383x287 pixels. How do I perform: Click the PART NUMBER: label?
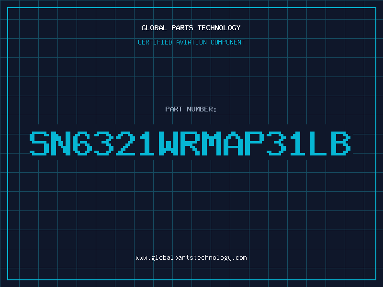click(191, 109)
